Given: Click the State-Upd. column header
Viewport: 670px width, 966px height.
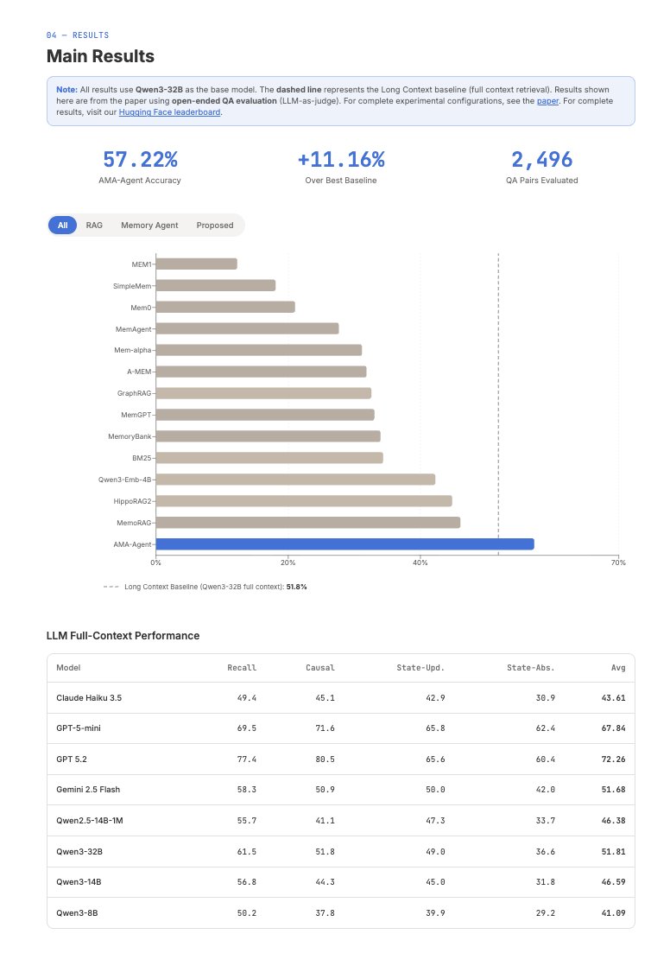Looking at the screenshot, I should click(x=420, y=668).
